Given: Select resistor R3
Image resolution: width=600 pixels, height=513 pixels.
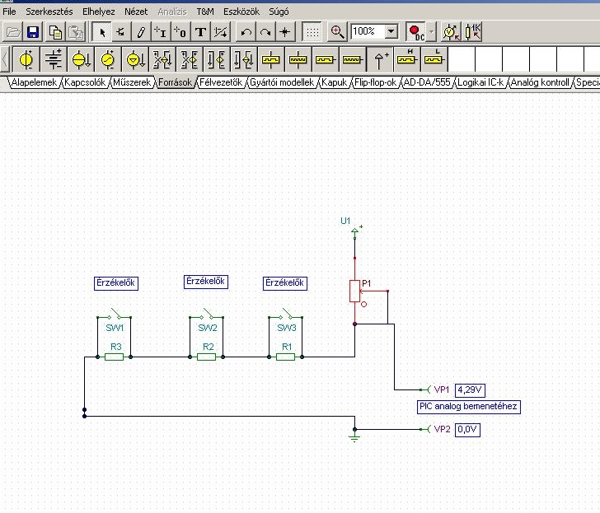Looking at the screenshot, I should tap(114, 357).
